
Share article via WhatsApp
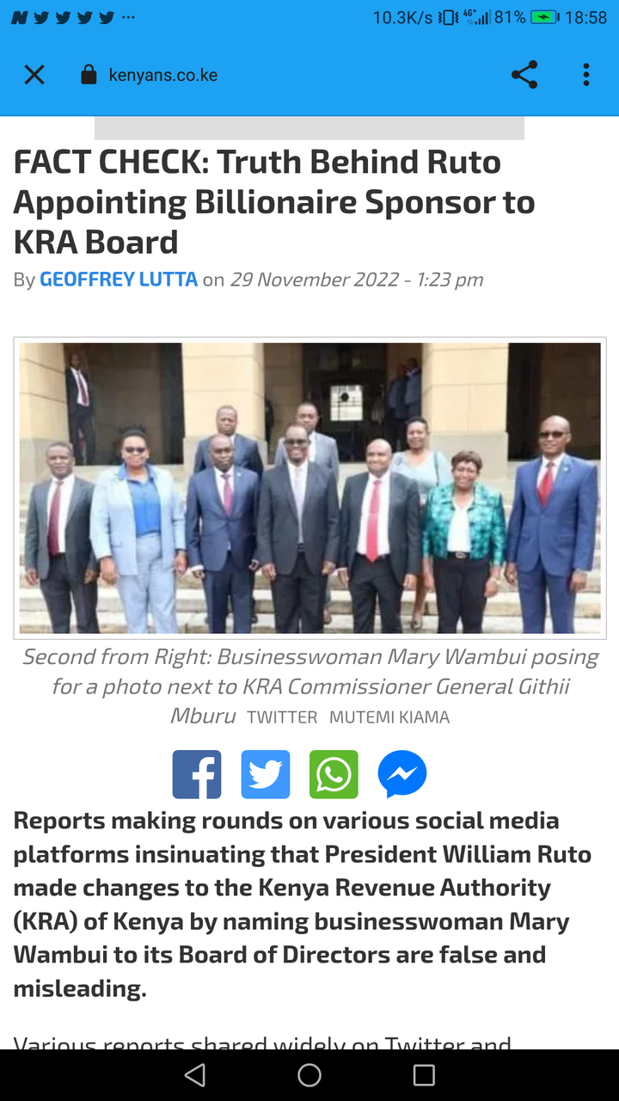coord(334,774)
